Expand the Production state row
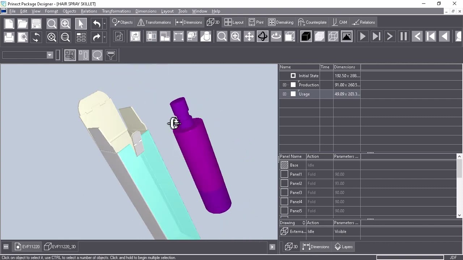The height and width of the screenshot is (260, 463). (x=285, y=85)
